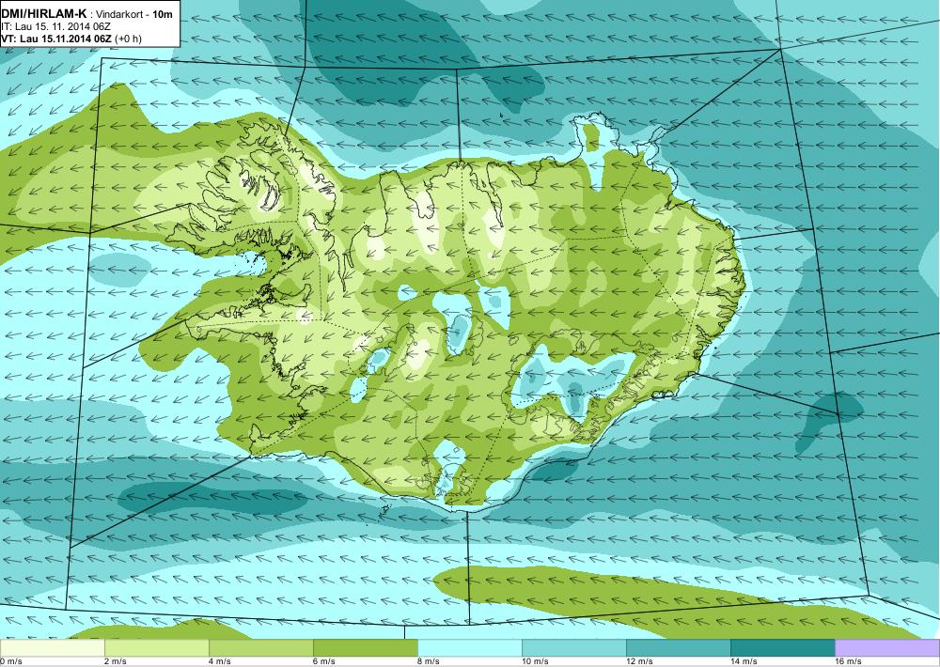Click the "6 m/s" legend label
This screenshot has height=667, width=940.
(324, 661)
